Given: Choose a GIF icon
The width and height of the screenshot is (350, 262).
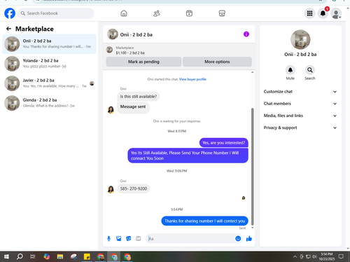Looking at the screenshot, I should click(139, 239).
